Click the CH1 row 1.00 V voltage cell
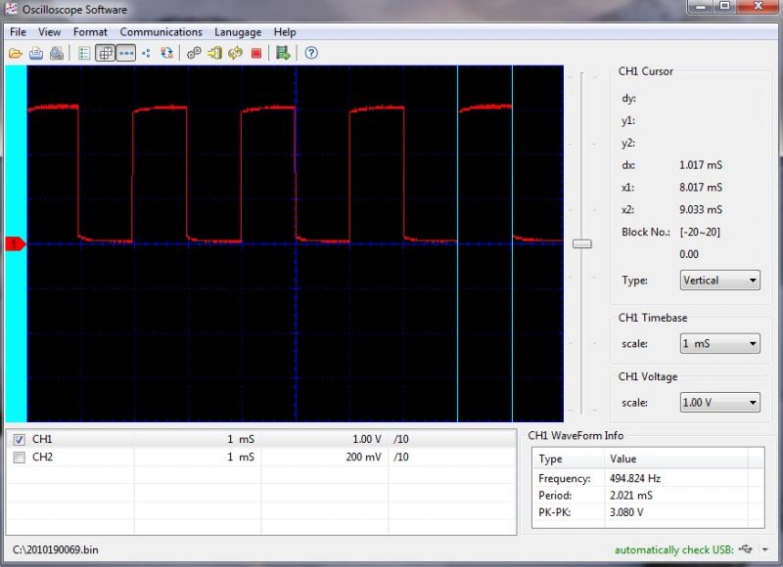 tap(366, 439)
